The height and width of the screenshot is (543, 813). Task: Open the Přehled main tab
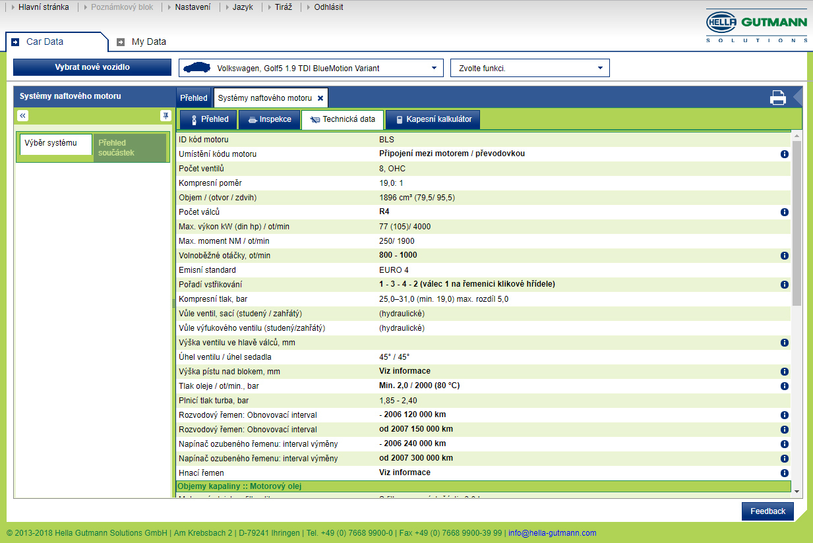pos(194,98)
